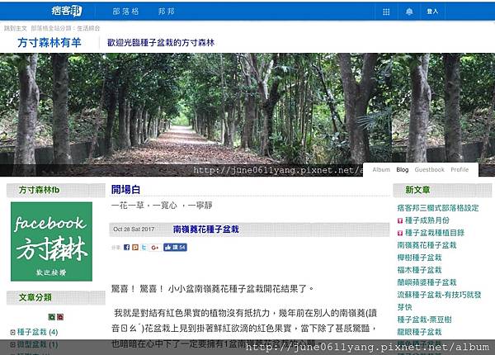The width and height of the screenshot is (495, 355).
Task: Open the apps grid icon
Action: (x=386, y=12)
